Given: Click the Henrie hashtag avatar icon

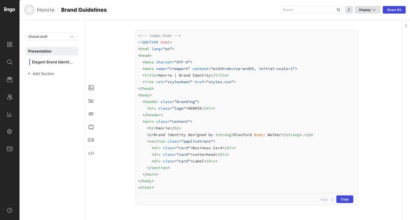Looking at the screenshot, I should tap(29, 10).
